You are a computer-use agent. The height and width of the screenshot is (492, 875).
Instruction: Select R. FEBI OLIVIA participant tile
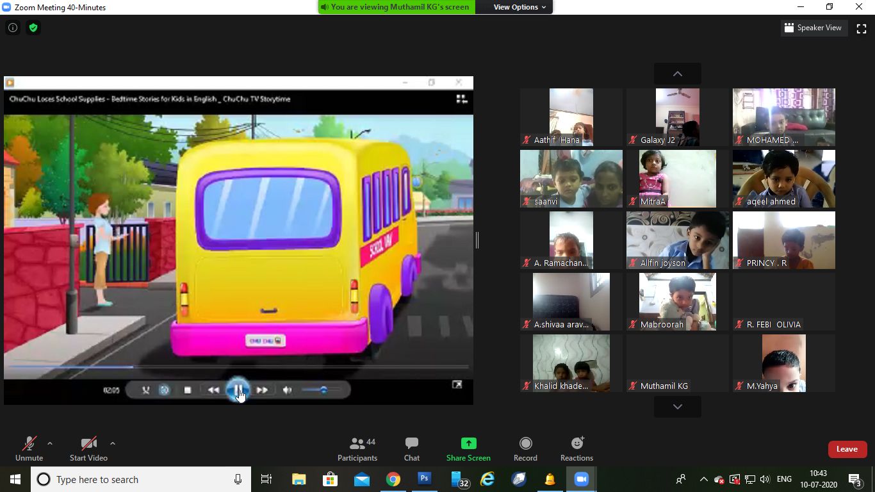(784, 302)
